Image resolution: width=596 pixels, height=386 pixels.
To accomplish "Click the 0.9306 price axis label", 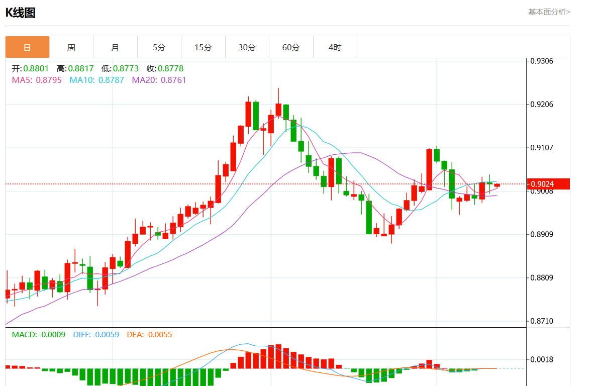I will (542, 61).
